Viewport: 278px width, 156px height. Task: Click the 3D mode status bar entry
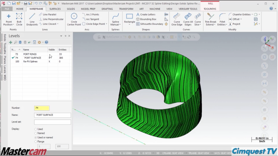click(158, 153)
